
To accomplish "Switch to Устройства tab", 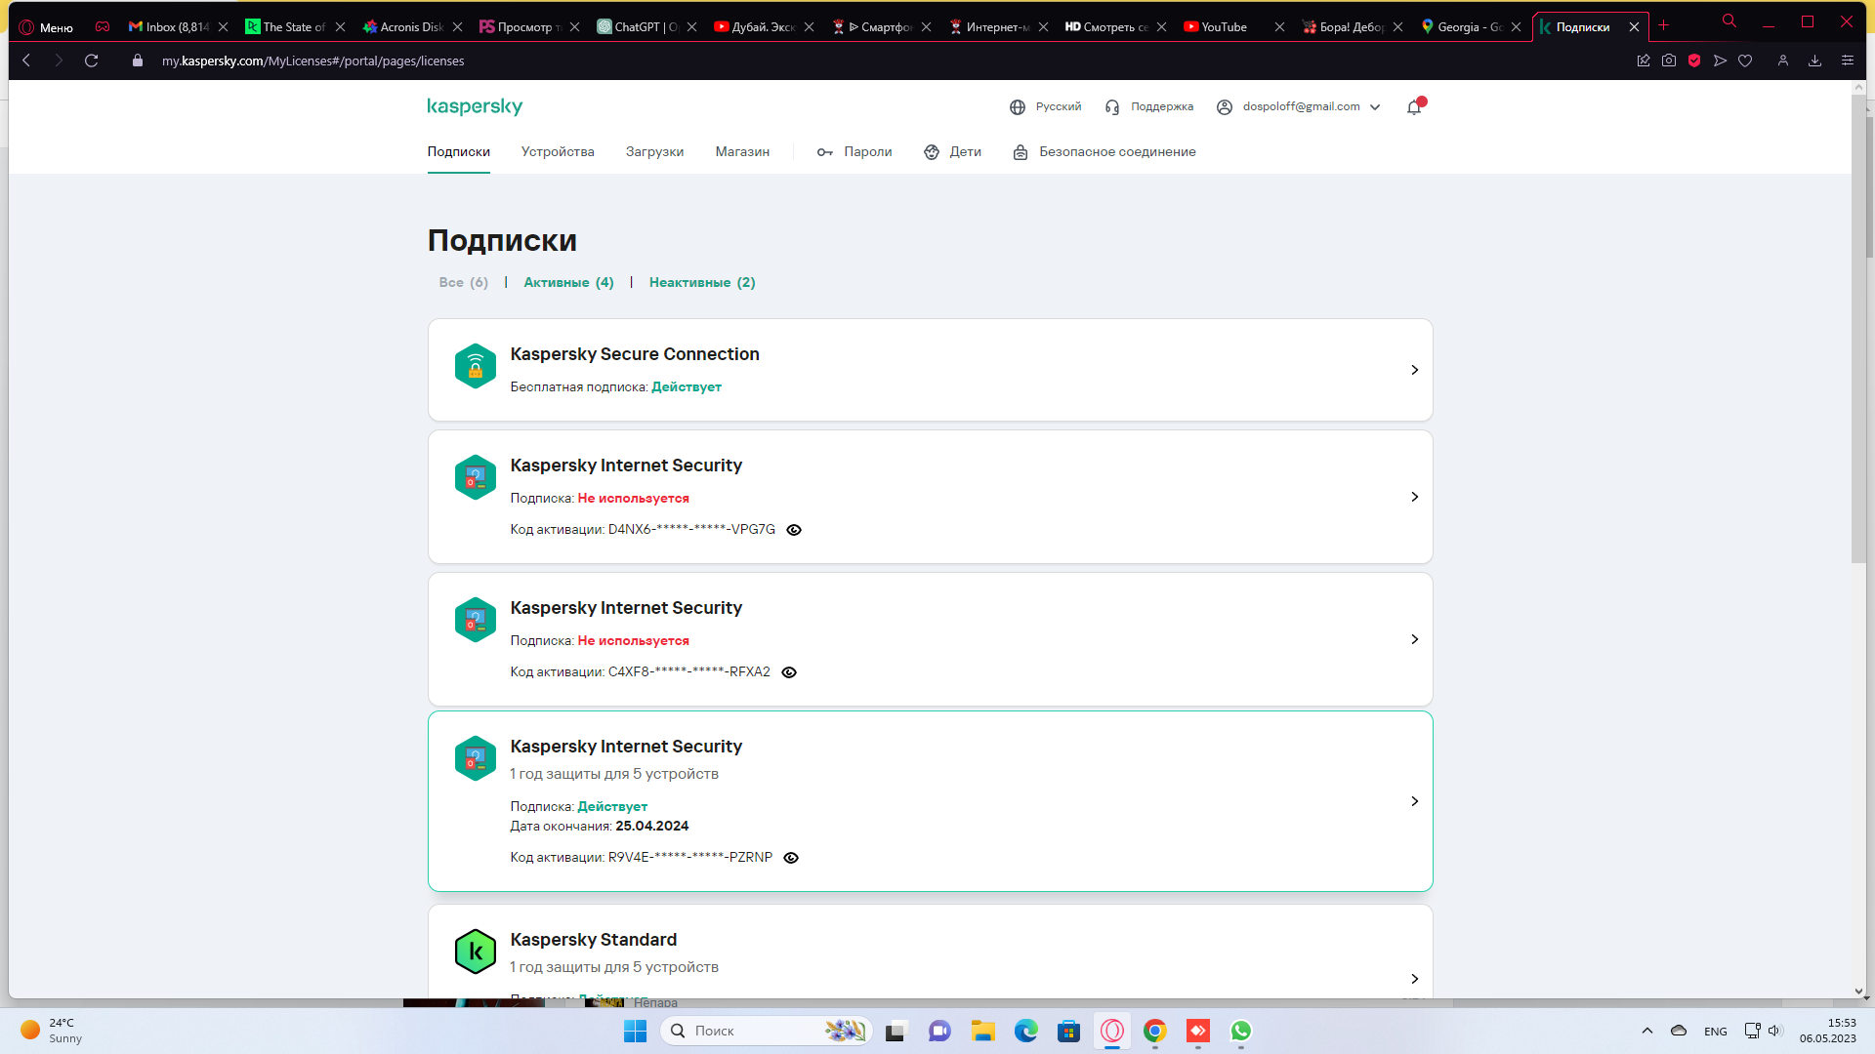I will click(558, 151).
